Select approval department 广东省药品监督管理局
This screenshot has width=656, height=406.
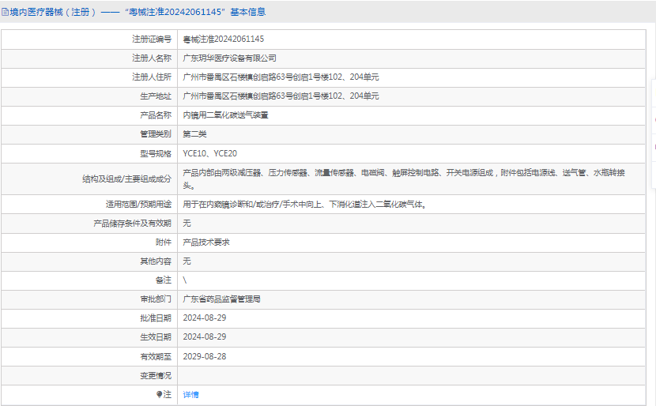[x=222, y=299]
